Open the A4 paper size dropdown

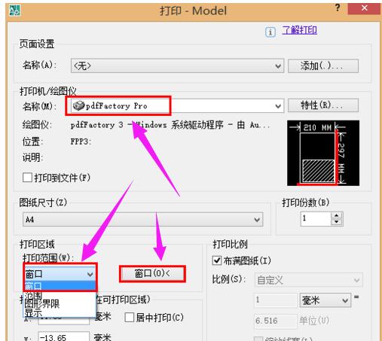(x=143, y=220)
